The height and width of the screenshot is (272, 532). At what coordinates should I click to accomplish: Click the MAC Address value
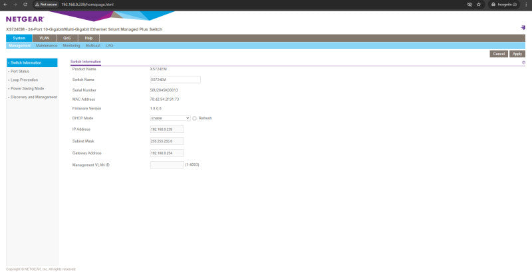(164, 100)
